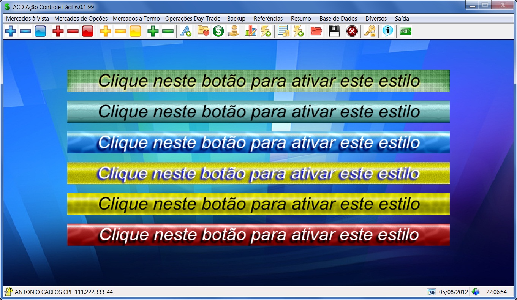Image resolution: width=517 pixels, height=300 pixels.
Task: Click the folder with heart icon
Action: (x=204, y=31)
